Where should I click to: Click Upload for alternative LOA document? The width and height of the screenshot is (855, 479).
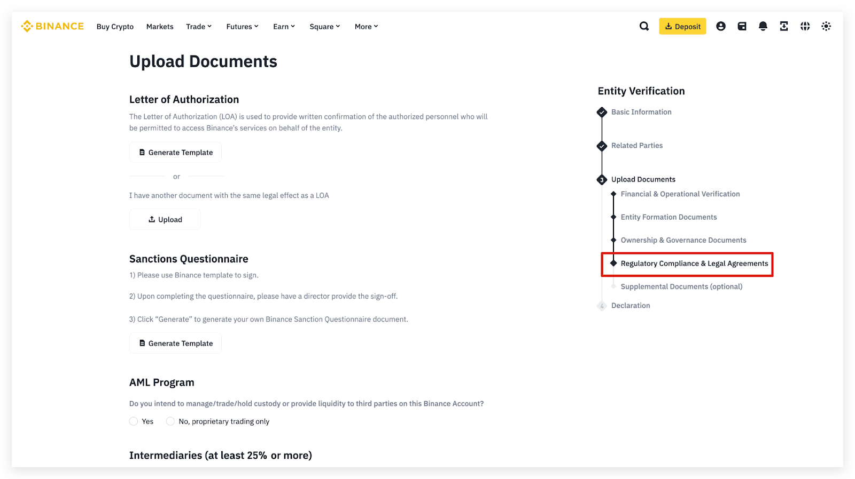tap(165, 219)
